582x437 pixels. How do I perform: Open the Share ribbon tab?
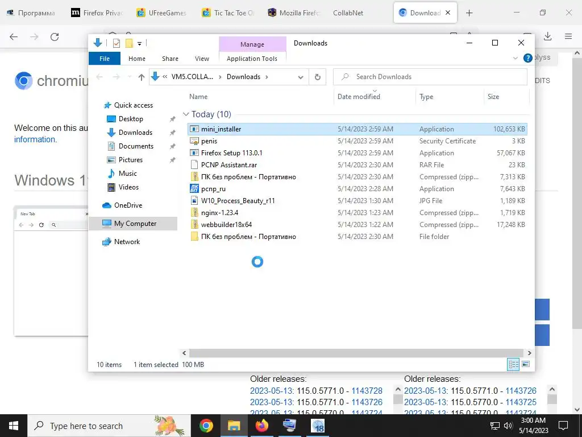170,59
